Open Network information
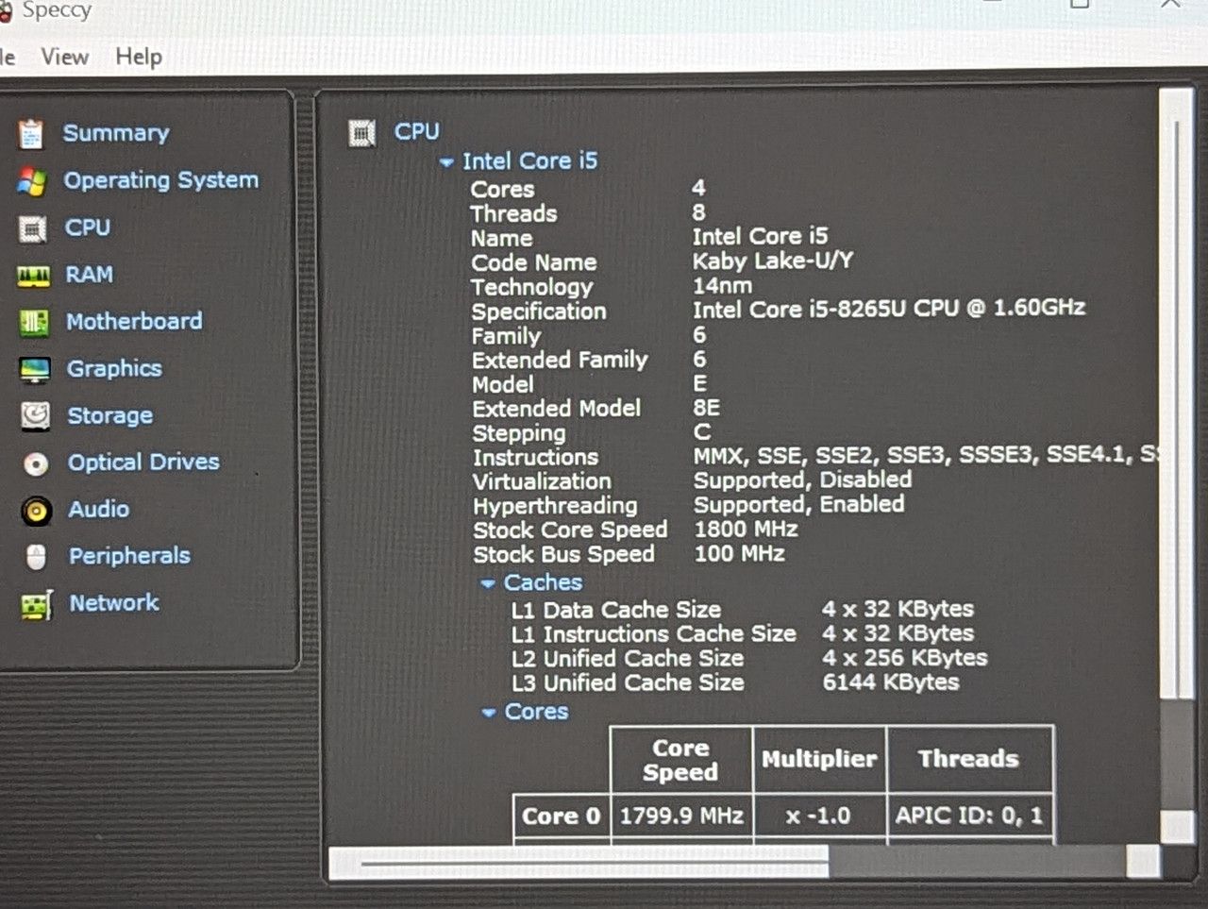The height and width of the screenshot is (909, 1208). (x=114, y=602)
